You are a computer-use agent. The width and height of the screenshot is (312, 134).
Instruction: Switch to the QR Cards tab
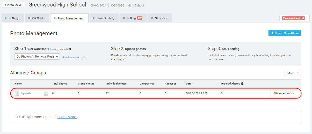pyautogui.click(x=37, y=18)
